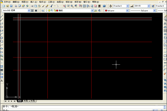The height and width of the screenshot is (111, 167).
Task: Activate Zoom Realtime magnifier tool
Action: 68,6
